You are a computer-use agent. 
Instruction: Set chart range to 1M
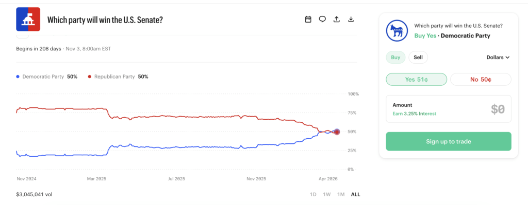(341, 194)
